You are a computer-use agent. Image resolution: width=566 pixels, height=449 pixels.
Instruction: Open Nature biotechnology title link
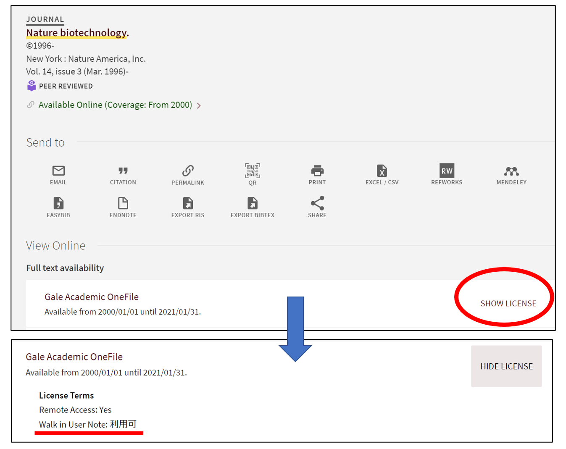coord(77,33)
